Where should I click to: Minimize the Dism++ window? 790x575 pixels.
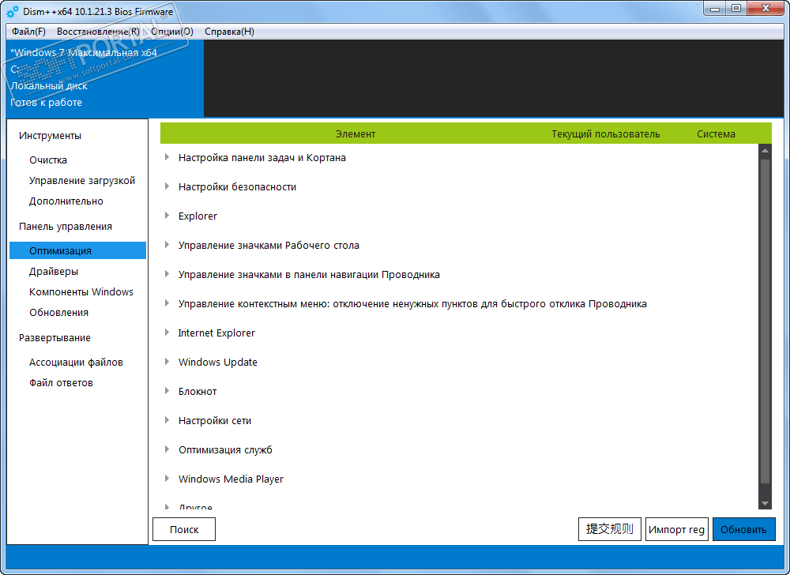click(714, 9)
